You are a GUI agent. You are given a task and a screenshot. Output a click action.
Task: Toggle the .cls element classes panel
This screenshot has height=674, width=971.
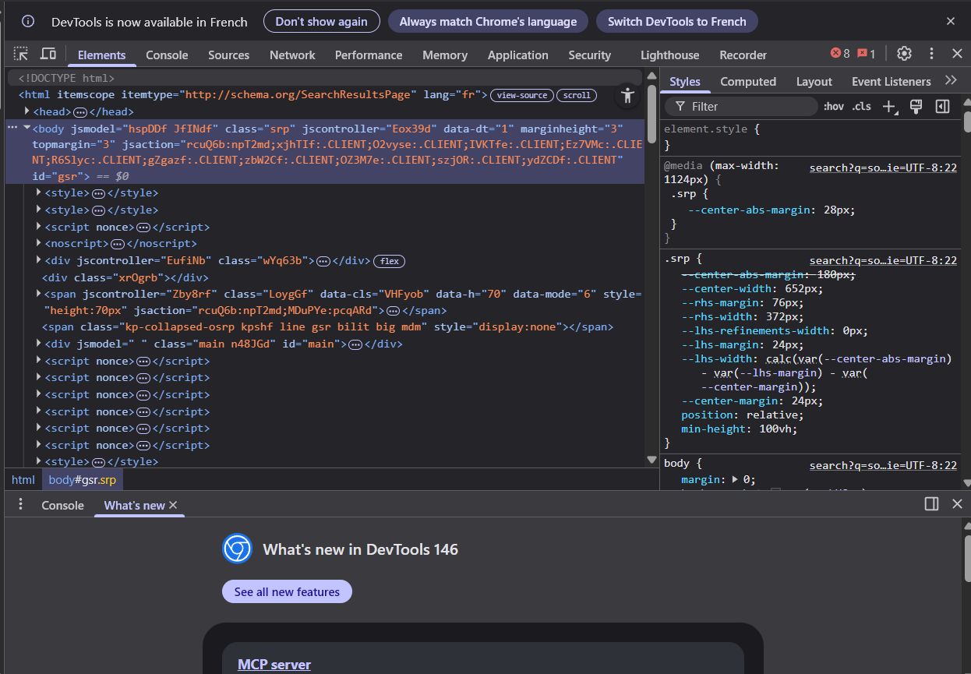coord(862,106)
